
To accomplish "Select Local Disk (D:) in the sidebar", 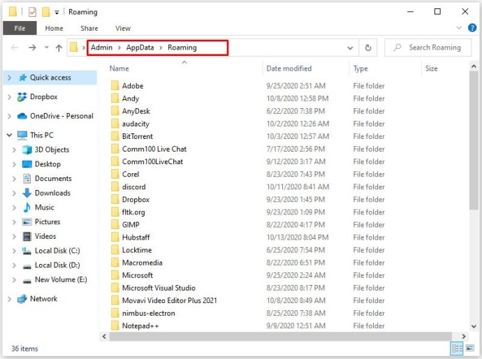I will click(x=57, y=265).
